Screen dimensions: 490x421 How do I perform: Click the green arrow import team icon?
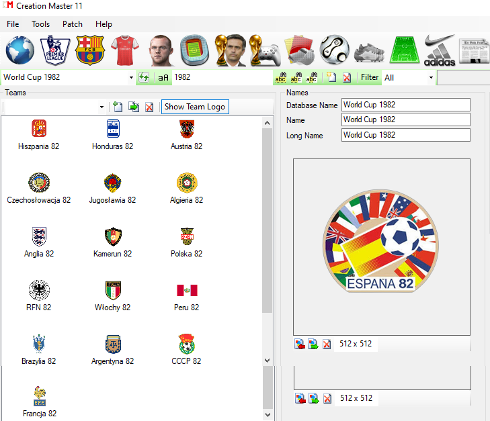click(x=134, y=107)
